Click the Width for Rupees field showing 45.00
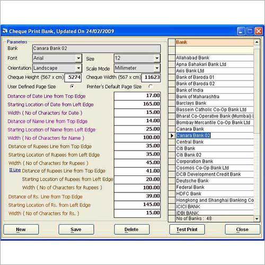Screen dimensions: 265x265 click(137, 163)
